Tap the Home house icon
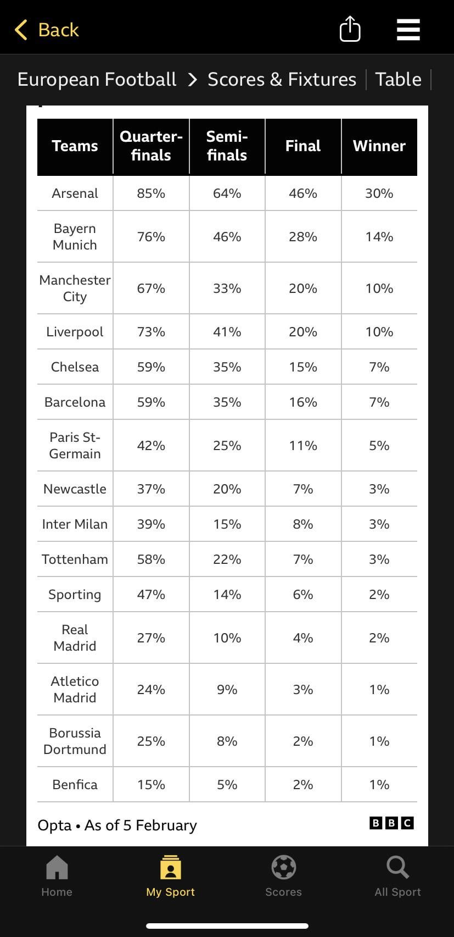Screen dimensions: 454x937 57,868
